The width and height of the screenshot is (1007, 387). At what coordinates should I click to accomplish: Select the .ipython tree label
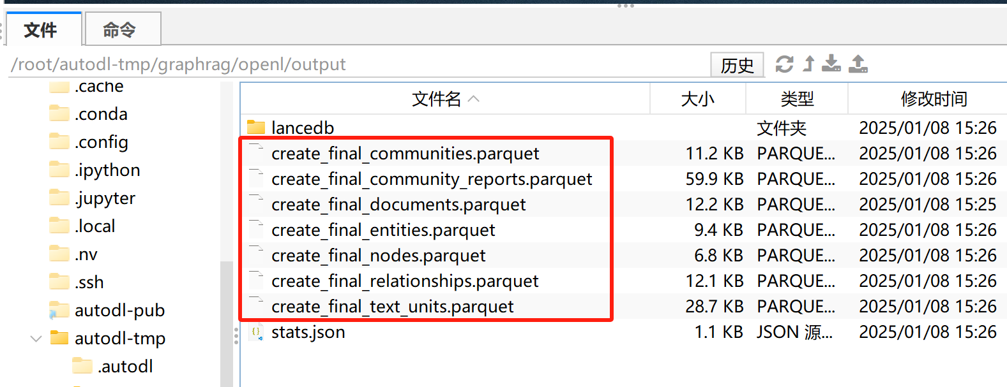point(107,170)
